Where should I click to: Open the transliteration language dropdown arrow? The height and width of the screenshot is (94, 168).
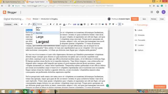(116, 24)
